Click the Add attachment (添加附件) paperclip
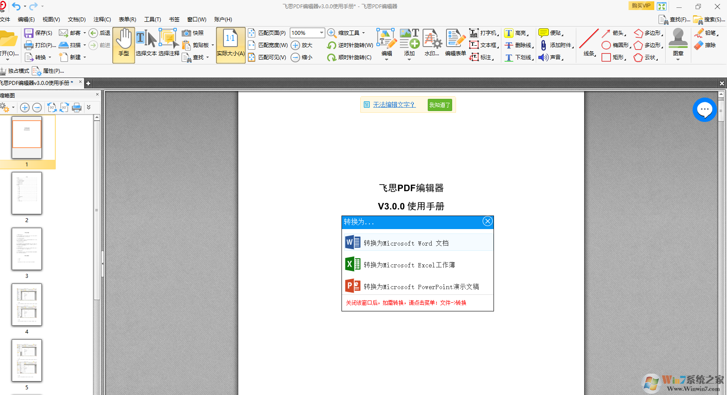The image size is (727, 395). pyautogui.click(x=544, y=45)
